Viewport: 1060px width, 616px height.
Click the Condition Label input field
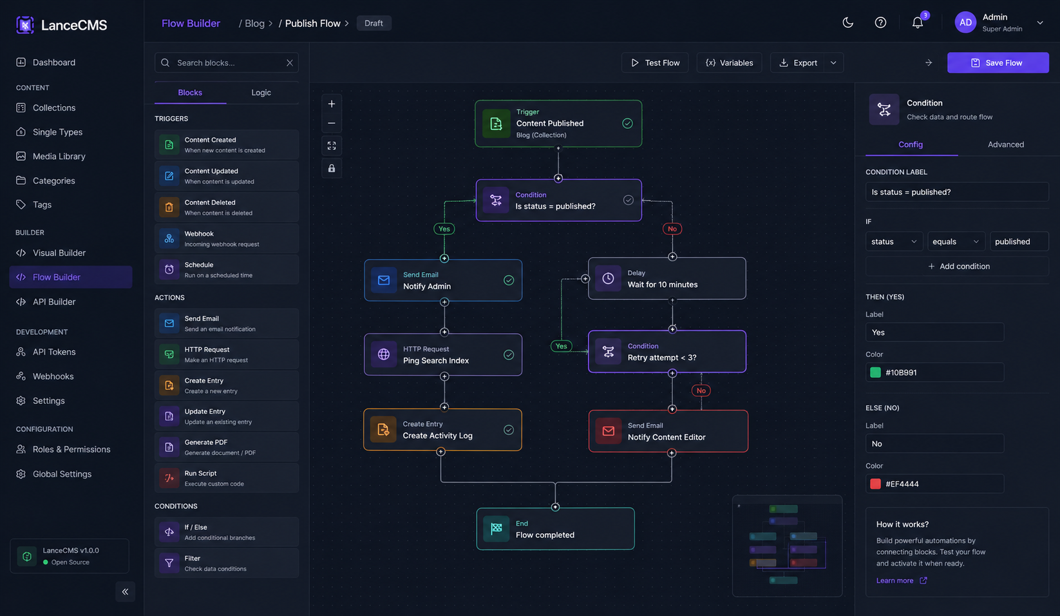click(x=957, y=192)
